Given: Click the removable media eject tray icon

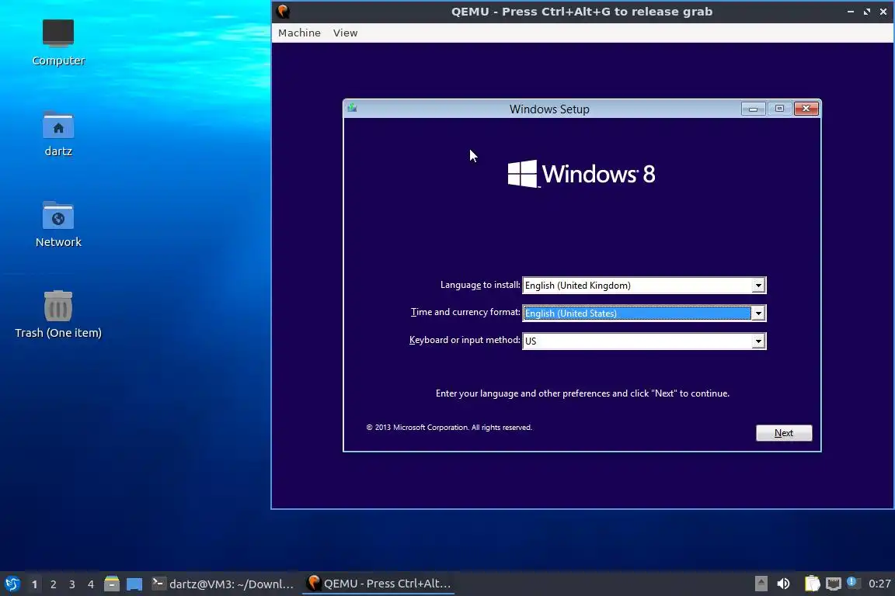Looking at the screenshot, I should click(761, 584).
